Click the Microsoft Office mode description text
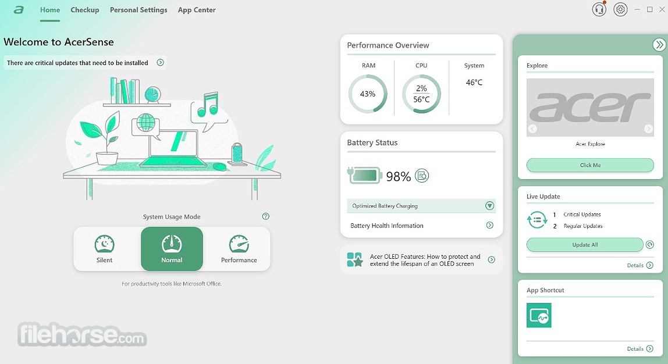The image size is (668, 364). pyautogui.click(x=172, y=284)
